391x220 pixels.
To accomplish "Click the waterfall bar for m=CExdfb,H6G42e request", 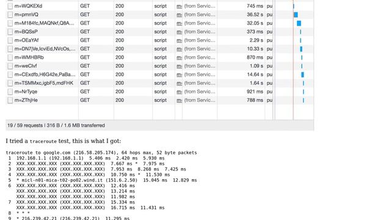I will [x=302, y=75].
